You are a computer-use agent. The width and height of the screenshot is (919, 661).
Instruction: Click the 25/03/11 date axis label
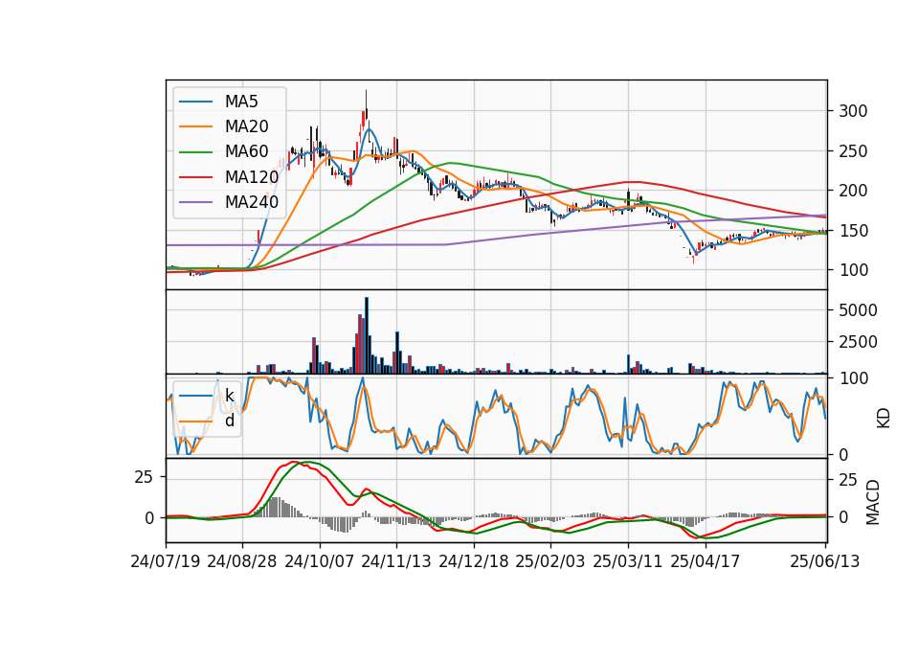[x=628, y=562]
